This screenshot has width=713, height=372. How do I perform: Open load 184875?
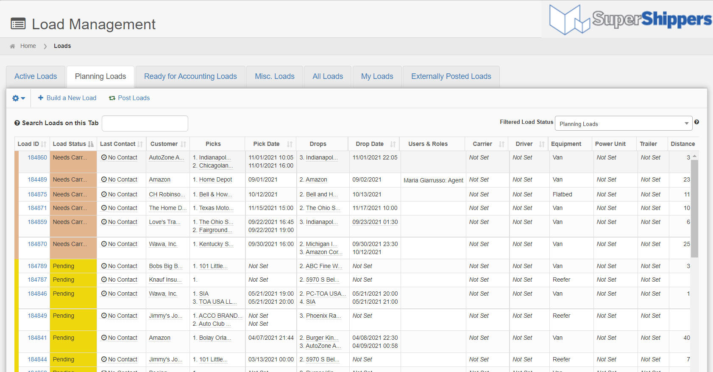37,194
